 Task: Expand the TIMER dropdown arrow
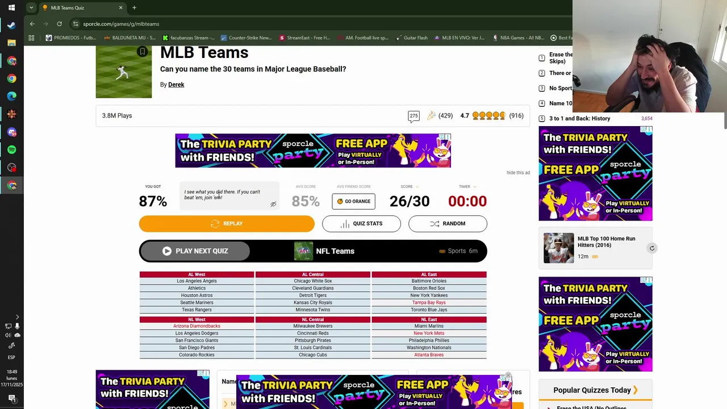point(475,187)
